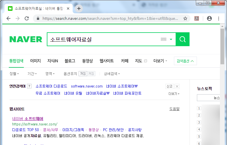Open the 상세검색 dropdown
This screenshot has width=227, height=145.
point(112,74)
